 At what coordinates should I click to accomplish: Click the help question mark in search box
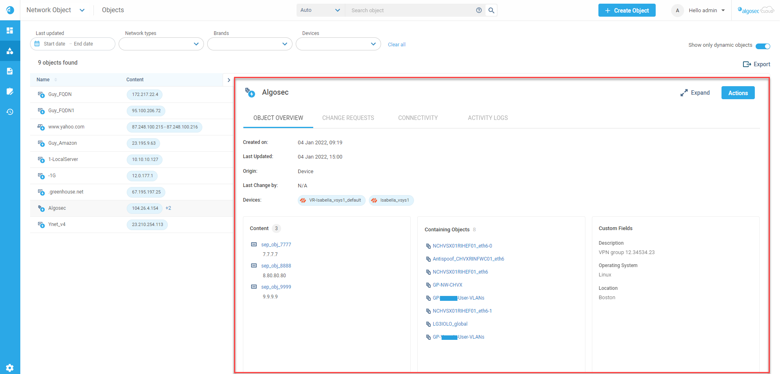click(479, 11)
